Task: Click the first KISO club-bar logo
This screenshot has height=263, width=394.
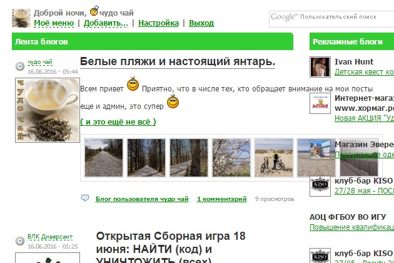Action: [320, 186]
